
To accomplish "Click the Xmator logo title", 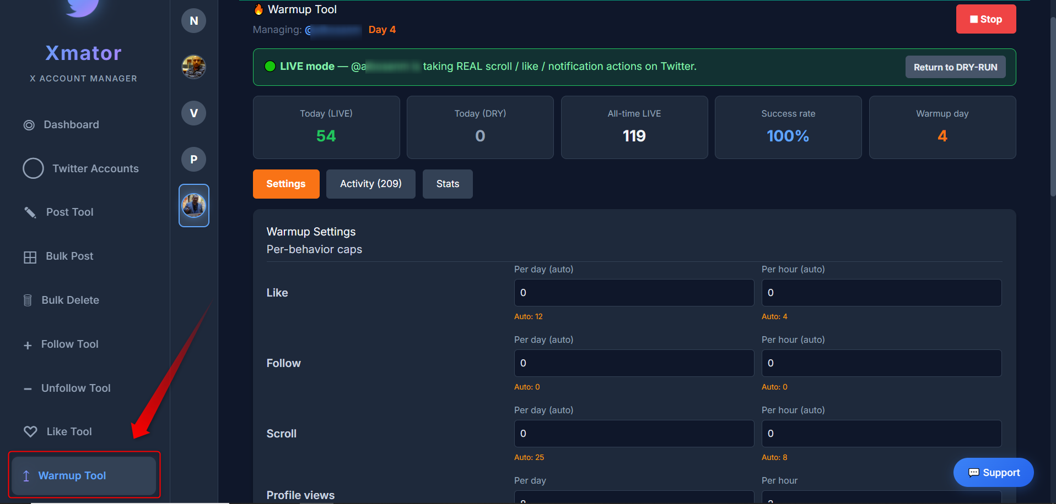I will pos(83,53).
